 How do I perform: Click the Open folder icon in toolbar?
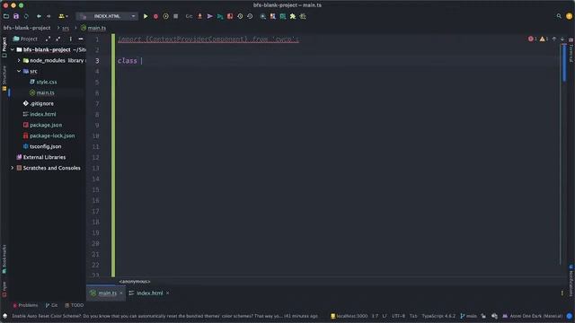point(6,16)
